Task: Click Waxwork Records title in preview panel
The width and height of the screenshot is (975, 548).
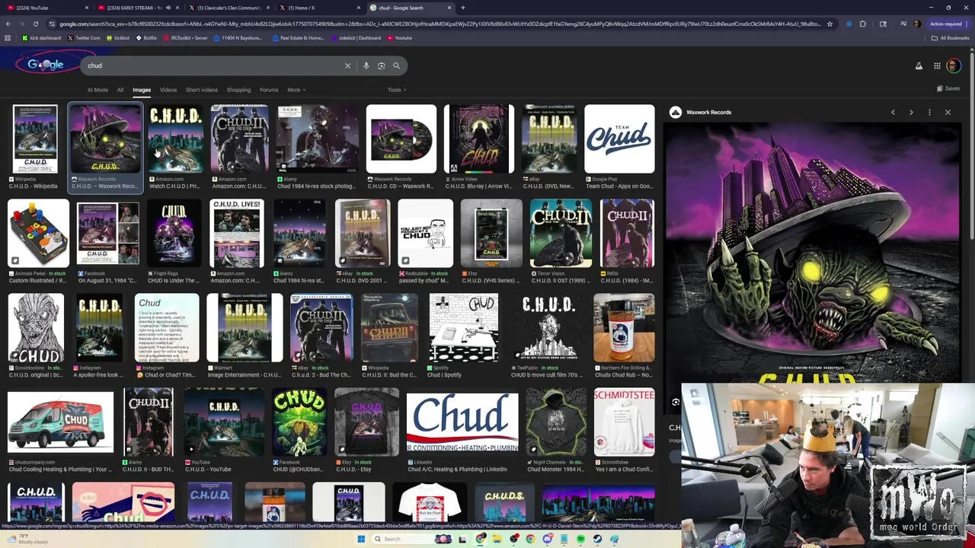Action: (x=708, y=113)
